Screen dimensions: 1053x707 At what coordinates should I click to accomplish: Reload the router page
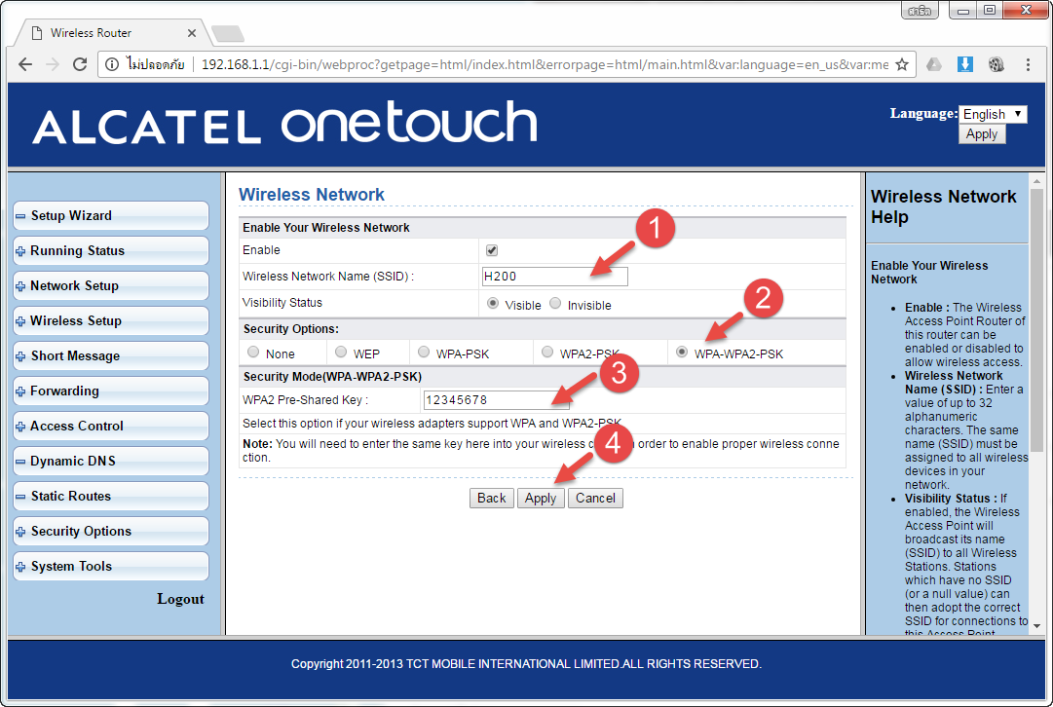tap(80, 64)
